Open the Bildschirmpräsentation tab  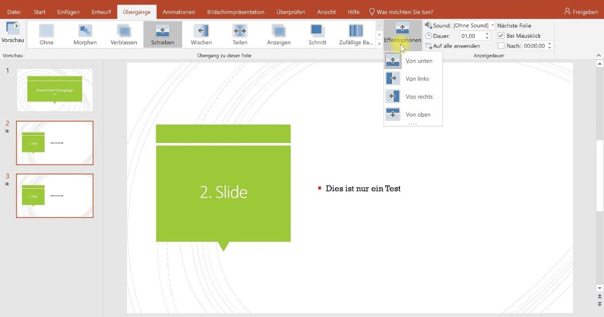click(236, 12)
